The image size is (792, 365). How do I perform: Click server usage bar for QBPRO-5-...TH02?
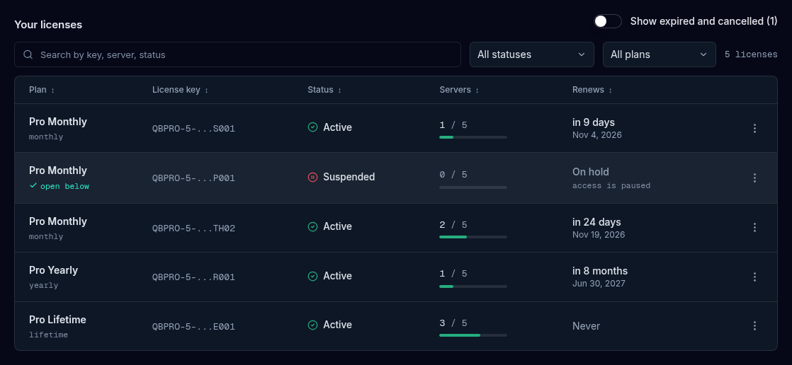click(473, 237)
